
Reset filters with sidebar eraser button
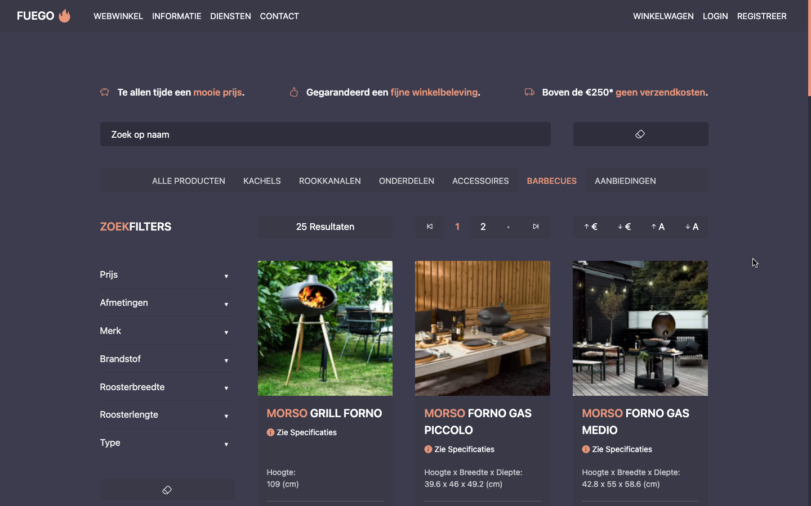pos(167,490)
